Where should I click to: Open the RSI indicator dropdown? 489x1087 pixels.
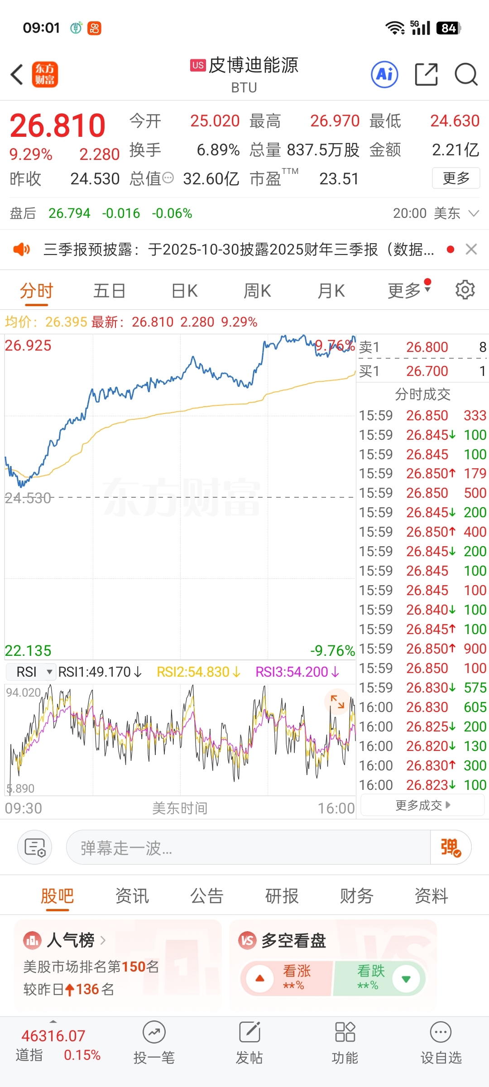tap(31, 672)
